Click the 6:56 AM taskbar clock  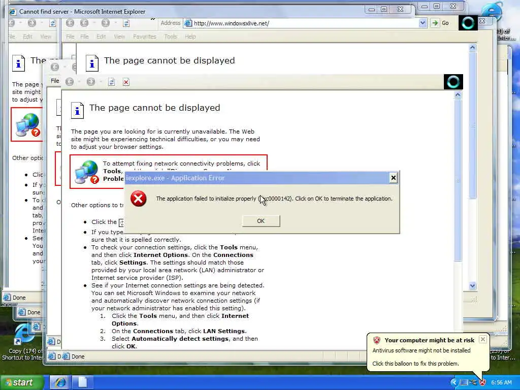click(x=501, y=382)
